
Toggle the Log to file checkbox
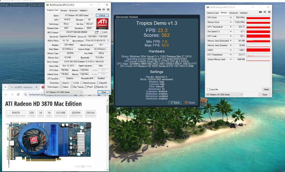tap(208, 89)
